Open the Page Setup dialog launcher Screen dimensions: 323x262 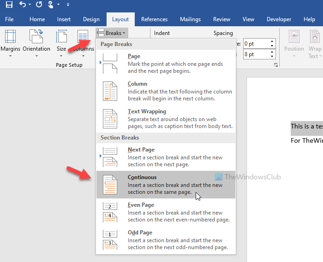(x=276, y=65)
